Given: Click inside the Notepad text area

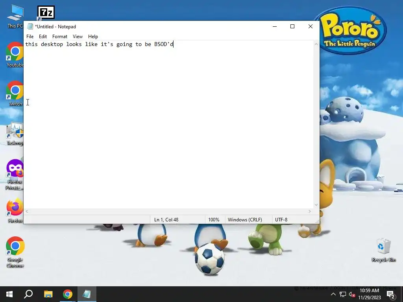Looking at the screenshot, I should 168,125.
